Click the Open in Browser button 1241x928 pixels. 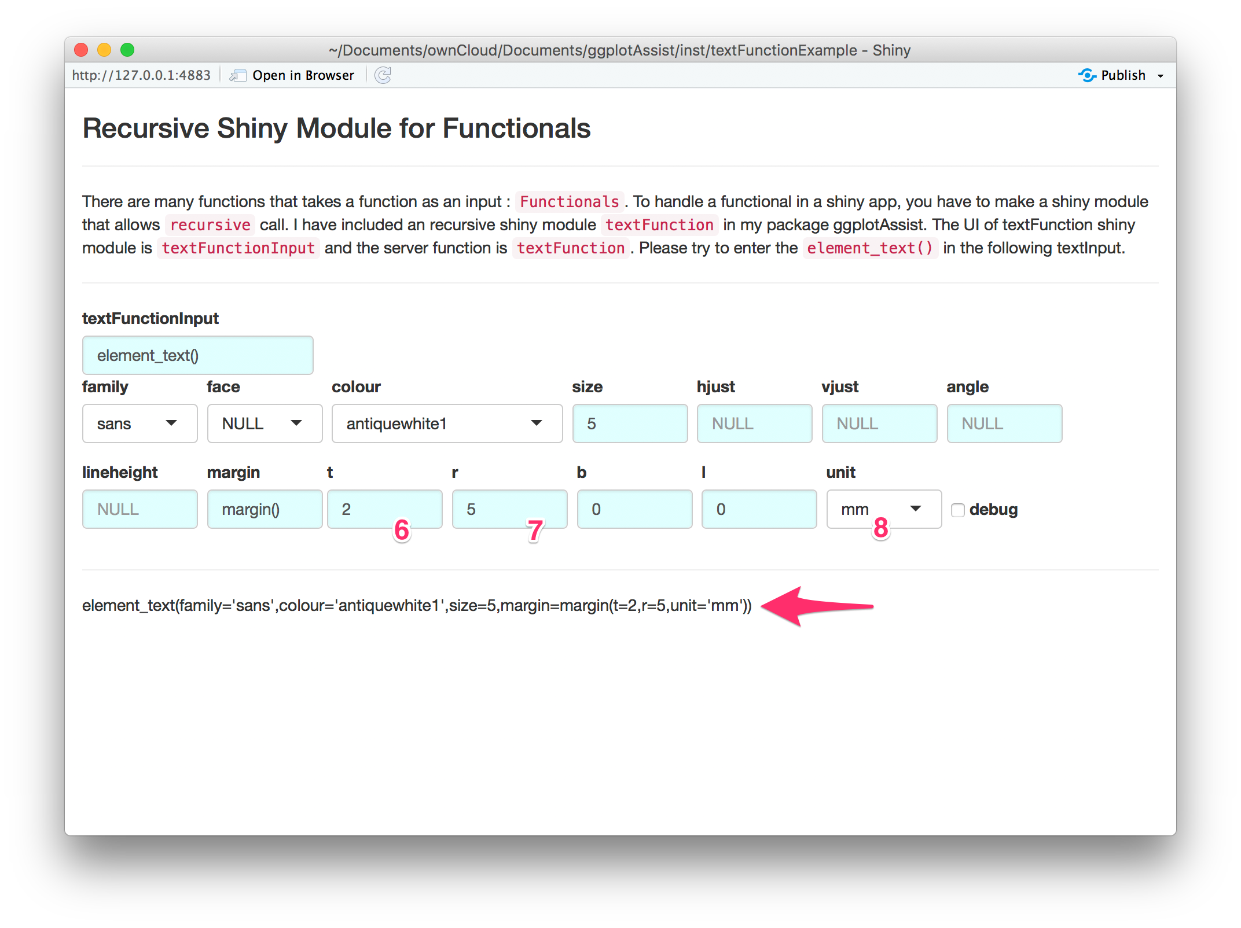pos(303,75)
